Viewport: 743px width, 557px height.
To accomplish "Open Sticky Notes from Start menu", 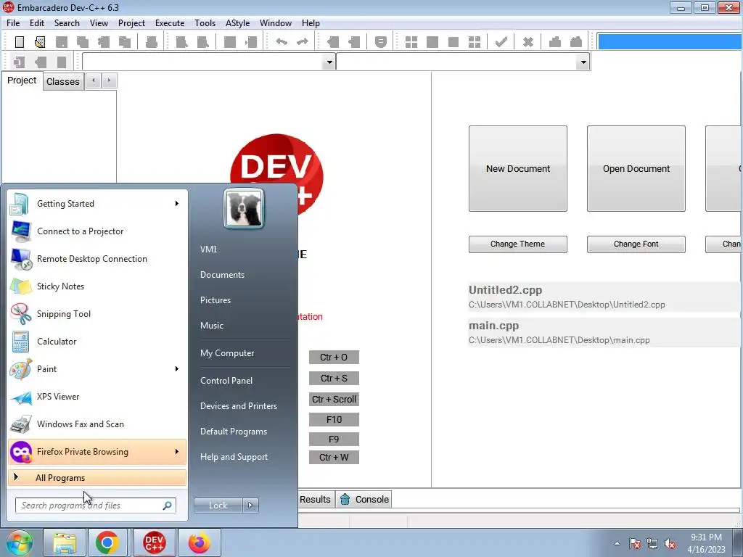I will pos(97,286).
